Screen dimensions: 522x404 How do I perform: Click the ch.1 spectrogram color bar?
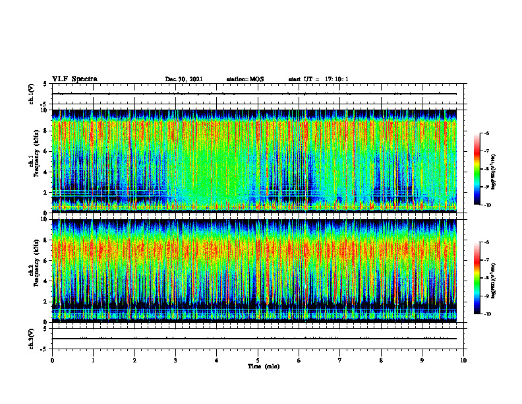(x=477, y=169)
